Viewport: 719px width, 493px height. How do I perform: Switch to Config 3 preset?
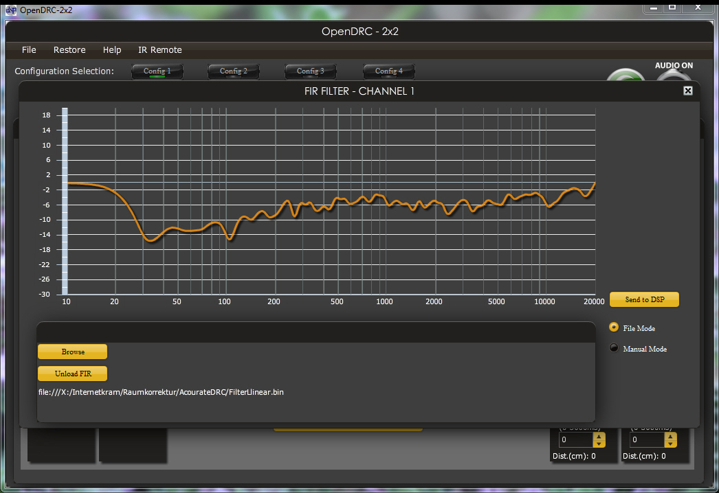311,71
